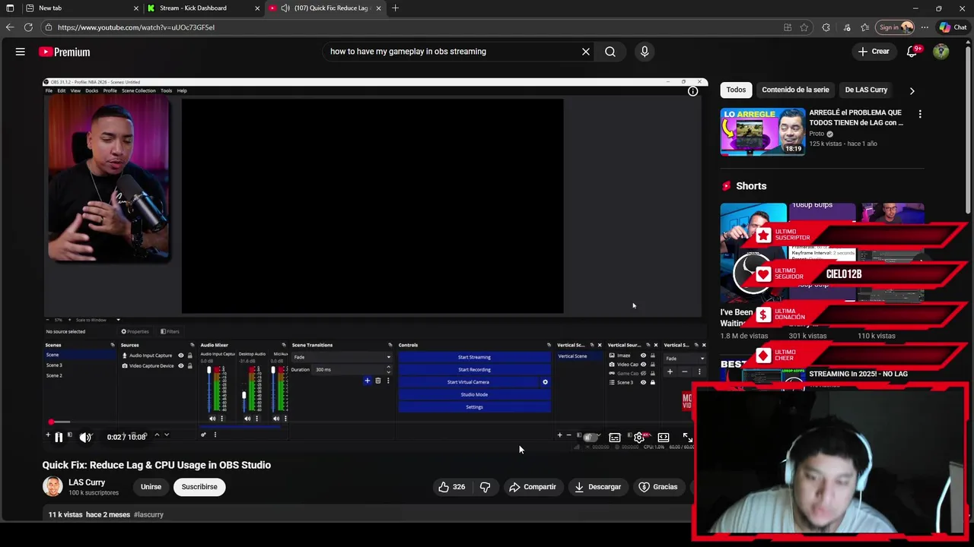Open the browser media control icon
This screenshot has height=547, width=974.
(847, 27)
